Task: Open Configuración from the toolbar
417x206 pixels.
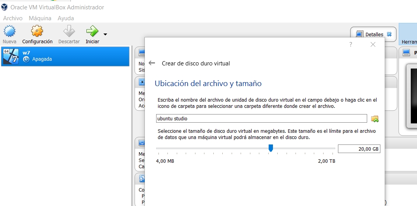Action: pos(37,31)
